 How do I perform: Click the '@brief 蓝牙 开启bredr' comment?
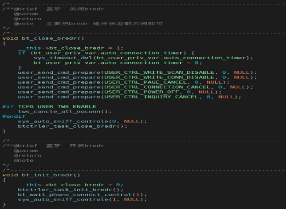(53, 146)
